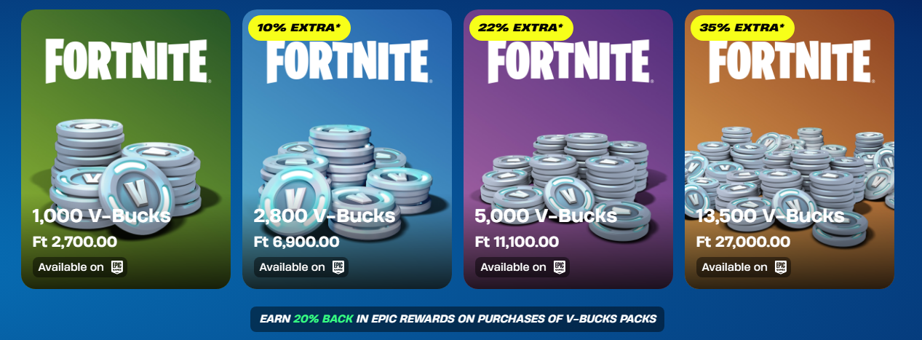Click the Epic Games icon on 2,800 V-Bucks card

pos(339,267)
